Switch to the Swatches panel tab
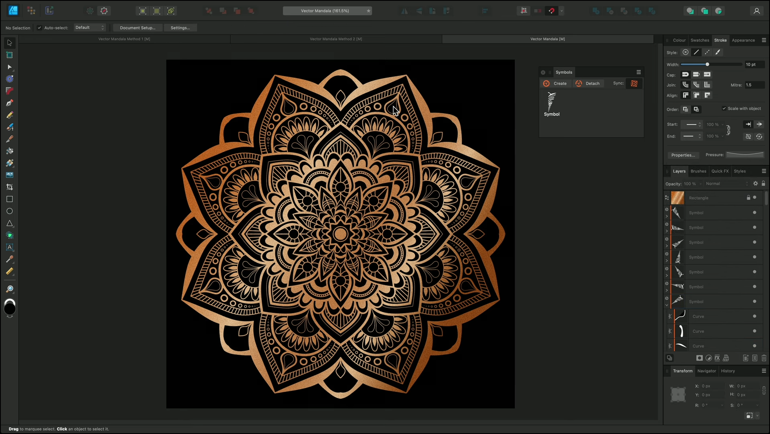The image size is (770, 434). (x=700, y=40)
